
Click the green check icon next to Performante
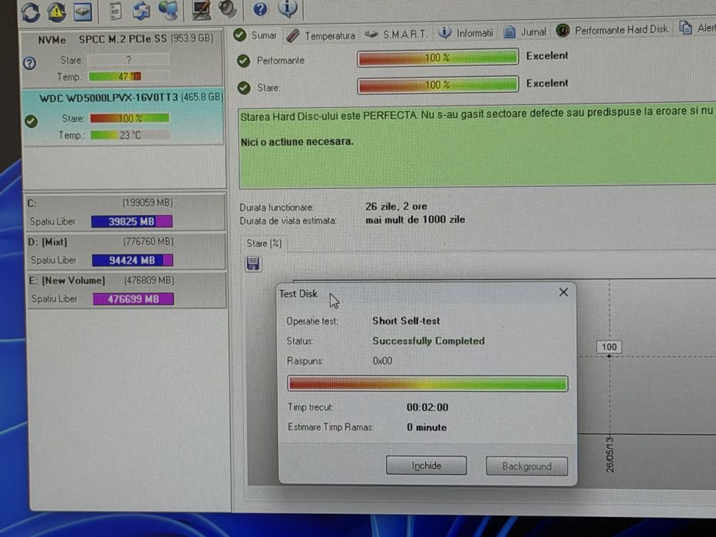tap(243, 61)
